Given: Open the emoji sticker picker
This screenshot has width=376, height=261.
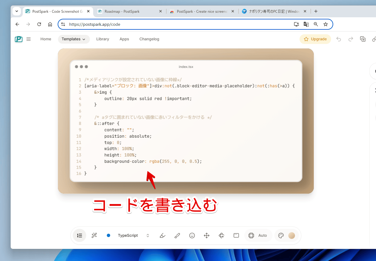Looking at the screenshot, I should pos(192,236).
